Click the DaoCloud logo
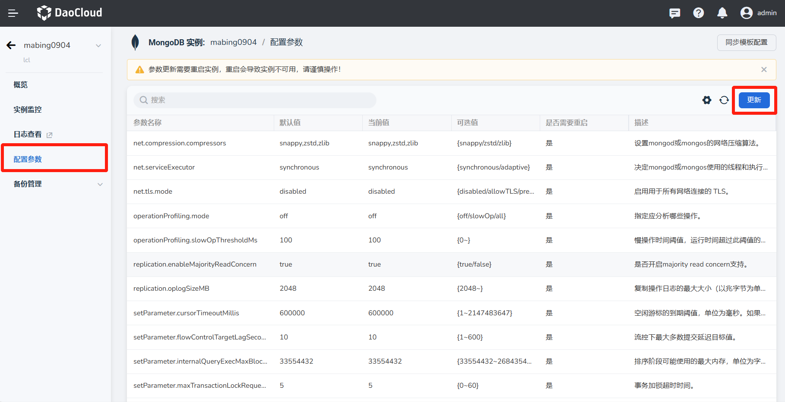Screen dimensions: 785x402 click(70, 13)
